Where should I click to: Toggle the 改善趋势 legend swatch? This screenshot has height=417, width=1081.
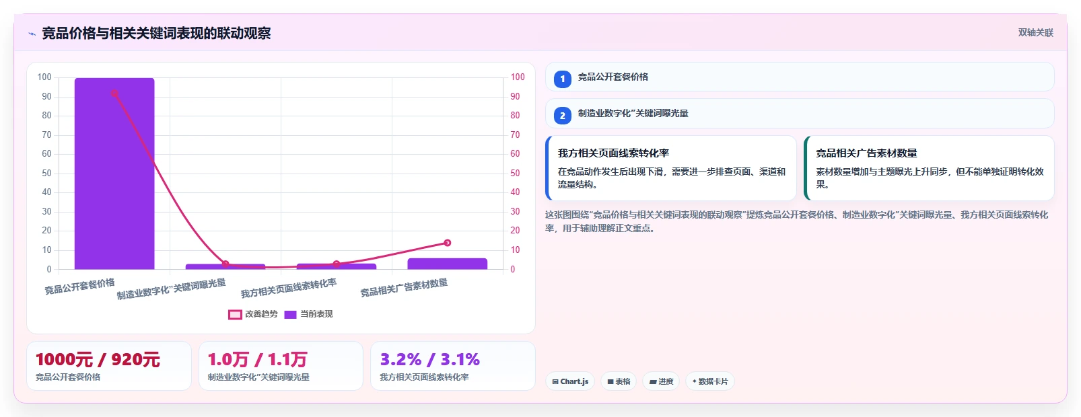point(235,314)
